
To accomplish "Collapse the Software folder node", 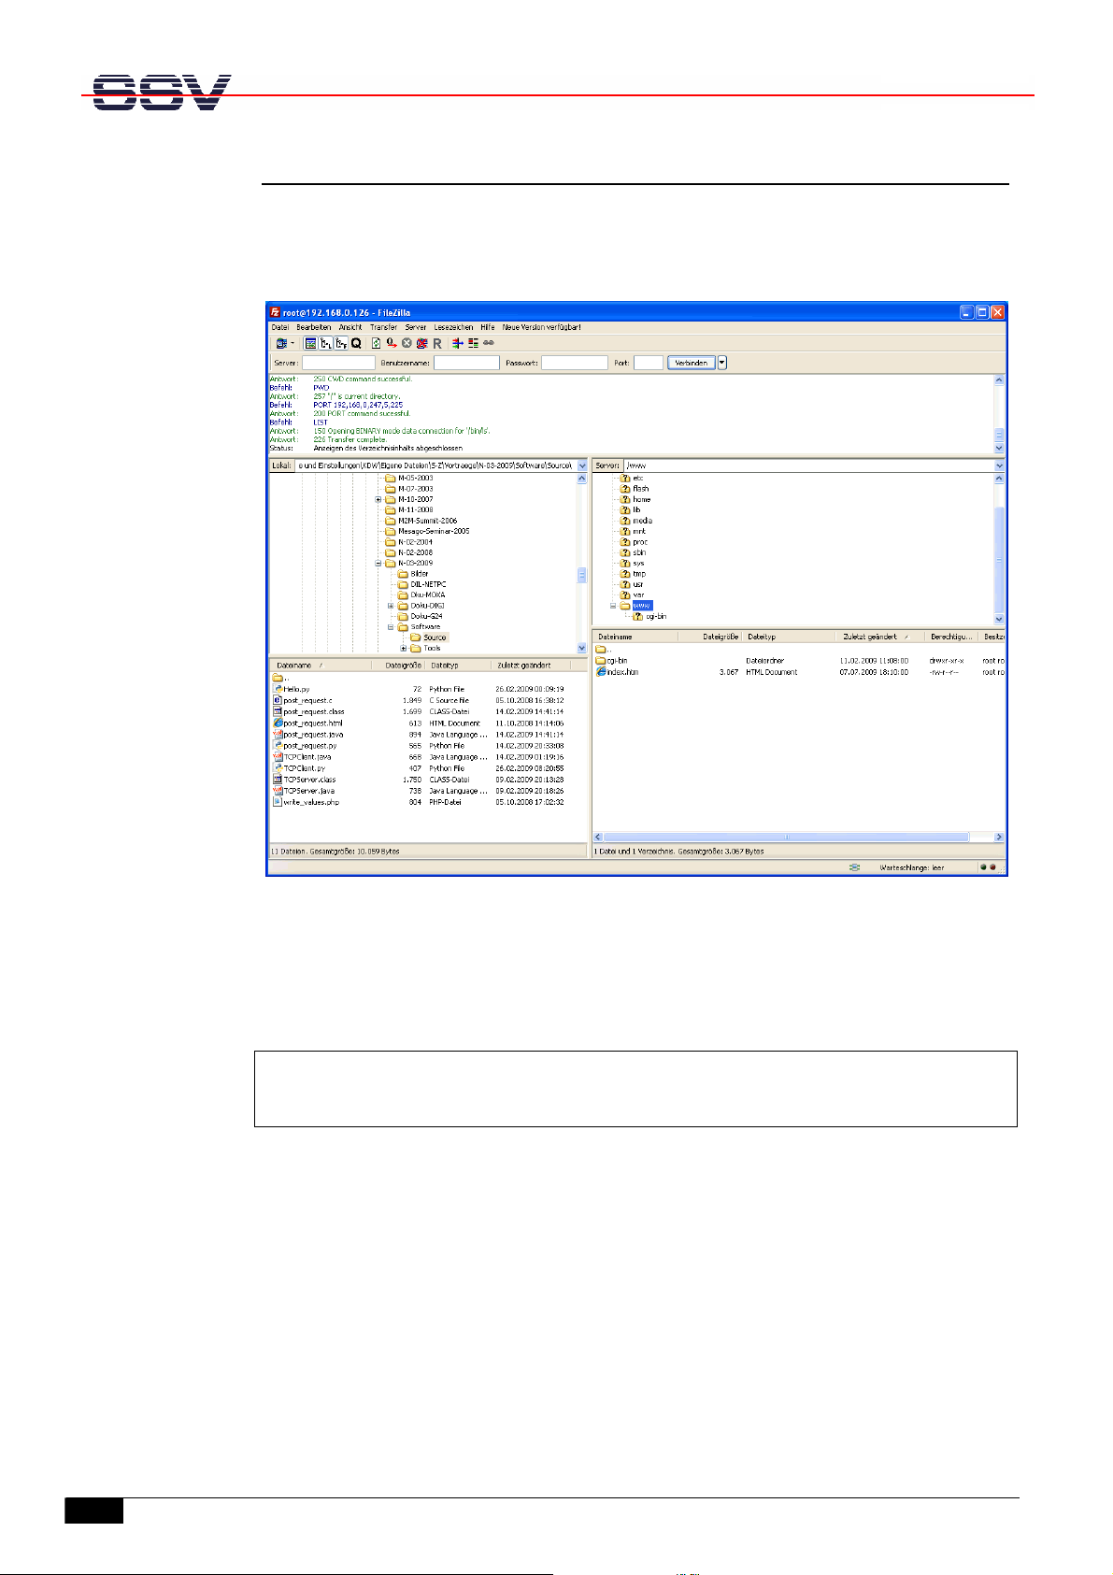I will point(392,627).
